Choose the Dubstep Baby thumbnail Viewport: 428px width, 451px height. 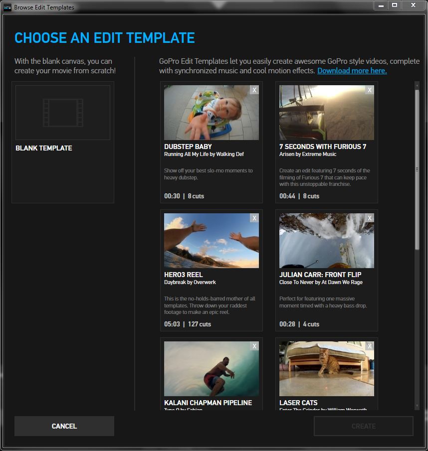click(x=212, y=113)
